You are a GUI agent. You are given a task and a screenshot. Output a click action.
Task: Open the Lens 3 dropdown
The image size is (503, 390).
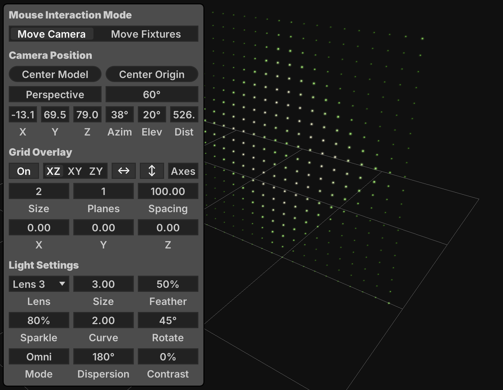39,284
